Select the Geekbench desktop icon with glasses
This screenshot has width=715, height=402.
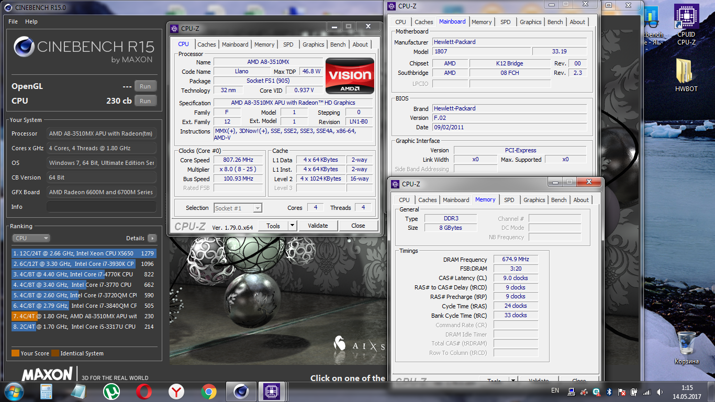click(653, 26)
